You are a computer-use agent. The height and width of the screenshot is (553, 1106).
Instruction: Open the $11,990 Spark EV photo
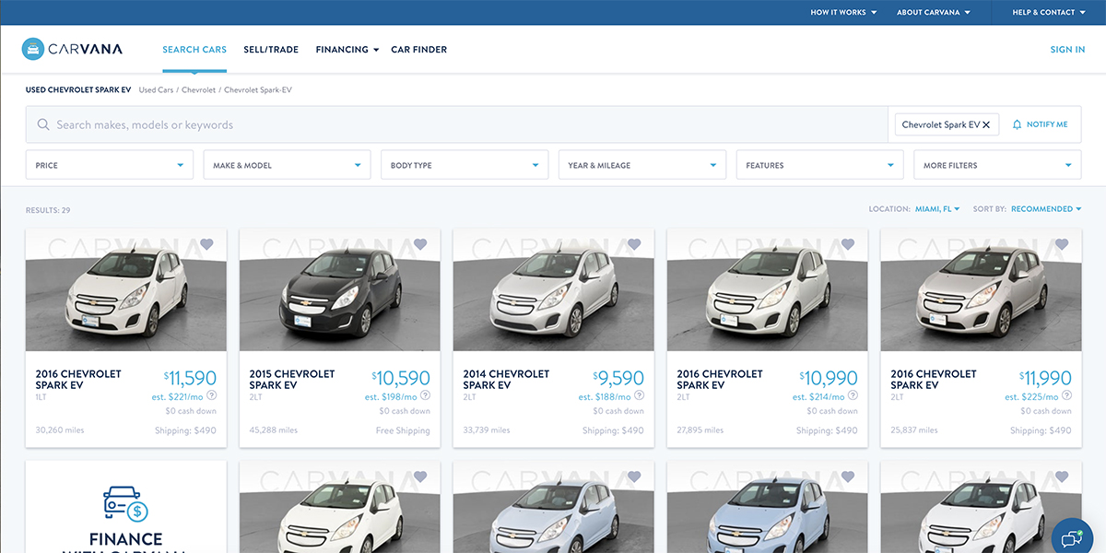pyautogui.click(x=982, y=289)
